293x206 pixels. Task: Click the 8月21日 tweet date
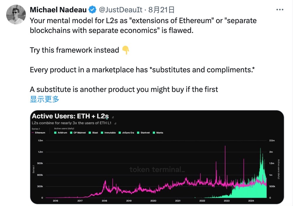[x=161, y=10]
